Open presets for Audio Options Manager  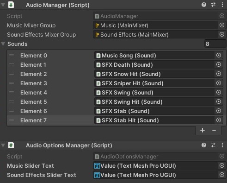213,145
